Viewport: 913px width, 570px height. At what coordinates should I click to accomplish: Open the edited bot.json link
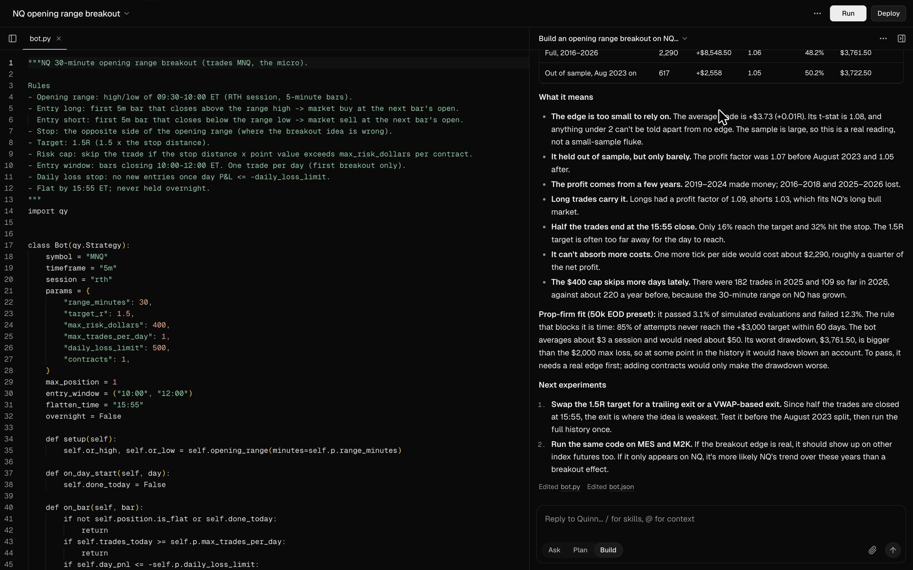621,487
